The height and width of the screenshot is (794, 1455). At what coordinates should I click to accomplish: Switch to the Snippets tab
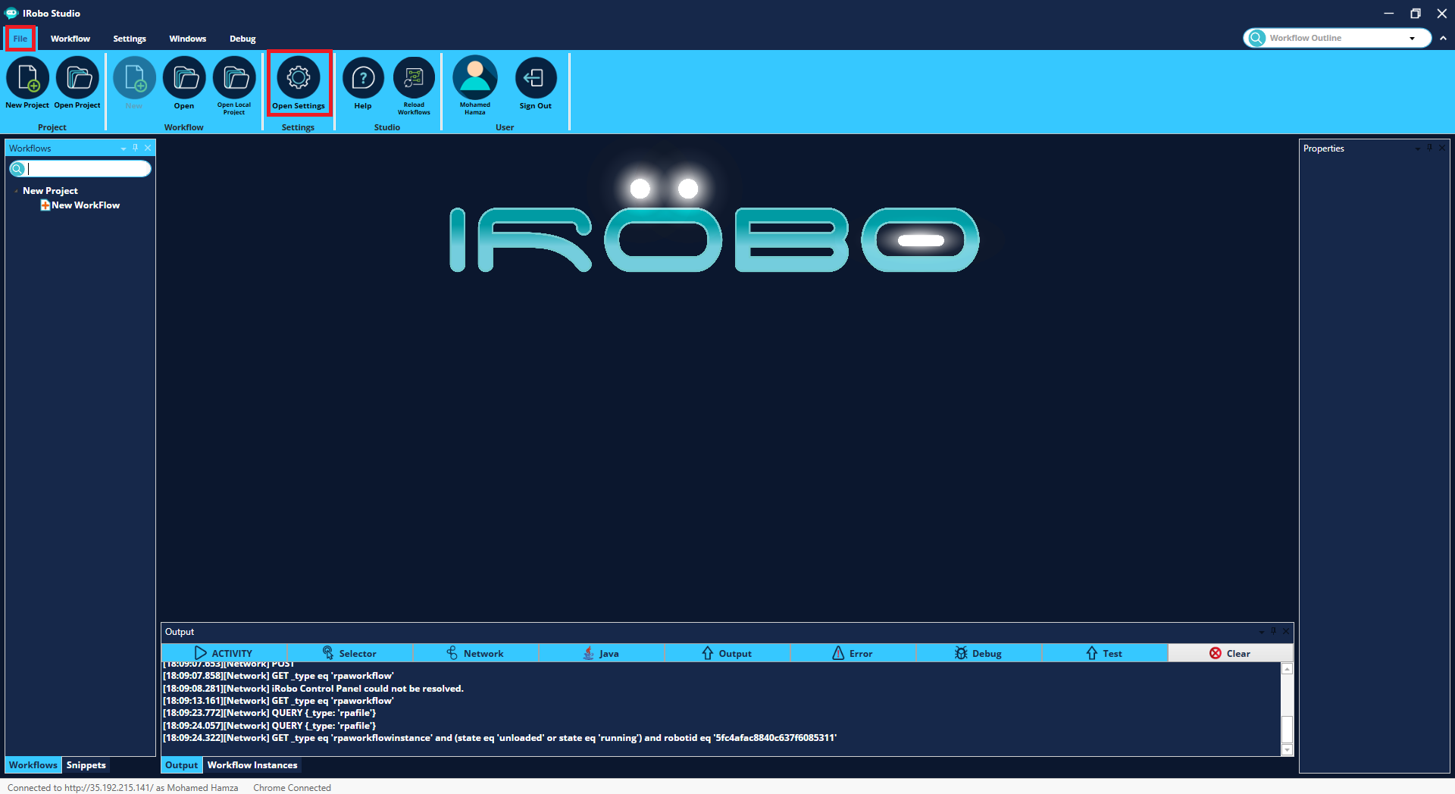[86, 765]
